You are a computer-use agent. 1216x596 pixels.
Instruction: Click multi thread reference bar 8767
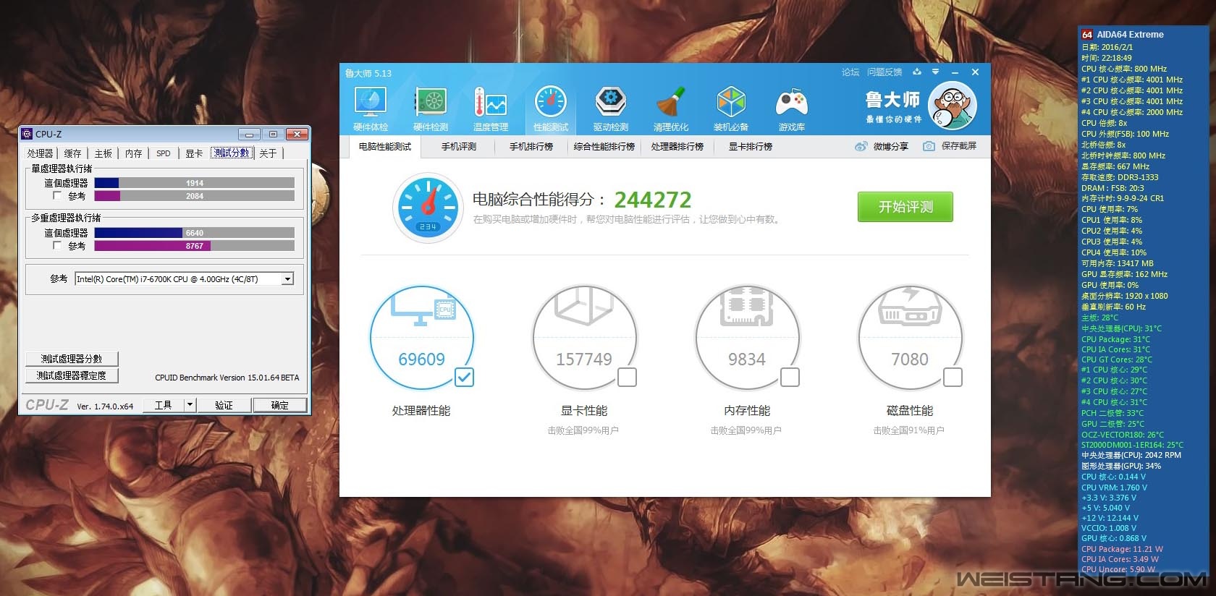(x=195, y=246)
